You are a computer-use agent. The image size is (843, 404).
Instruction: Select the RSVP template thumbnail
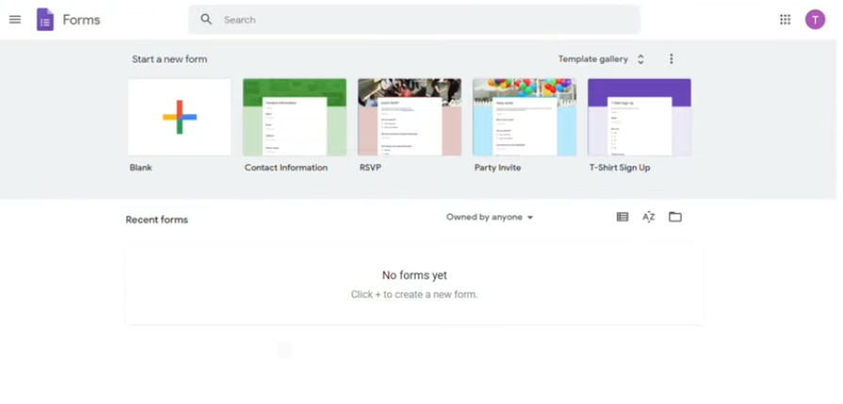pos(409,117)
